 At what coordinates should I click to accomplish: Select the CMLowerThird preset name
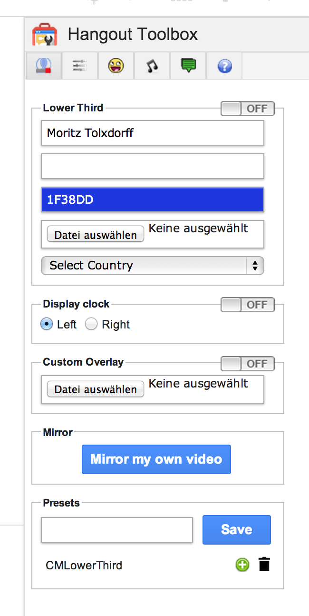click(x=84, y=565)
